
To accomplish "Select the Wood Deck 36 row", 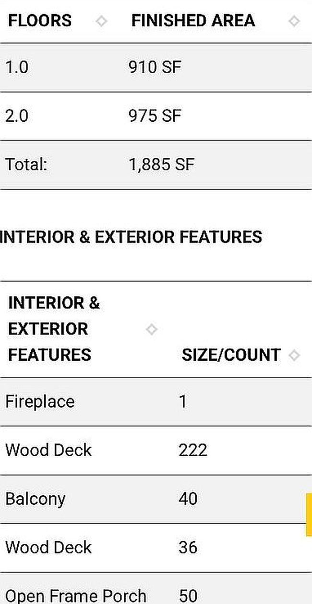I will 156,548.
